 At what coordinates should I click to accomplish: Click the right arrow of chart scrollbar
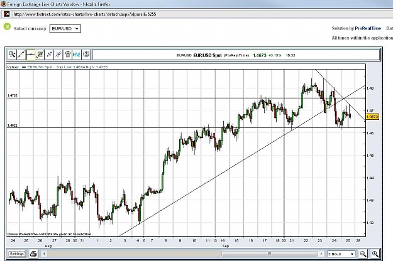tap(321, 253)
